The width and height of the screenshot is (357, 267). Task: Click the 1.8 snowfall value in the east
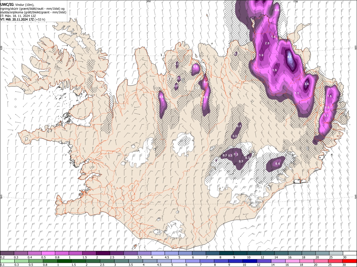[x=329, y=96]
